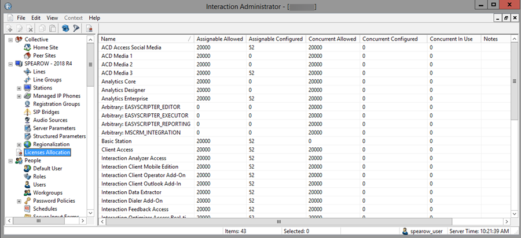Collapse the Collective tree node
This screenshot has width=521, height=238.
(x=10, y=40)
